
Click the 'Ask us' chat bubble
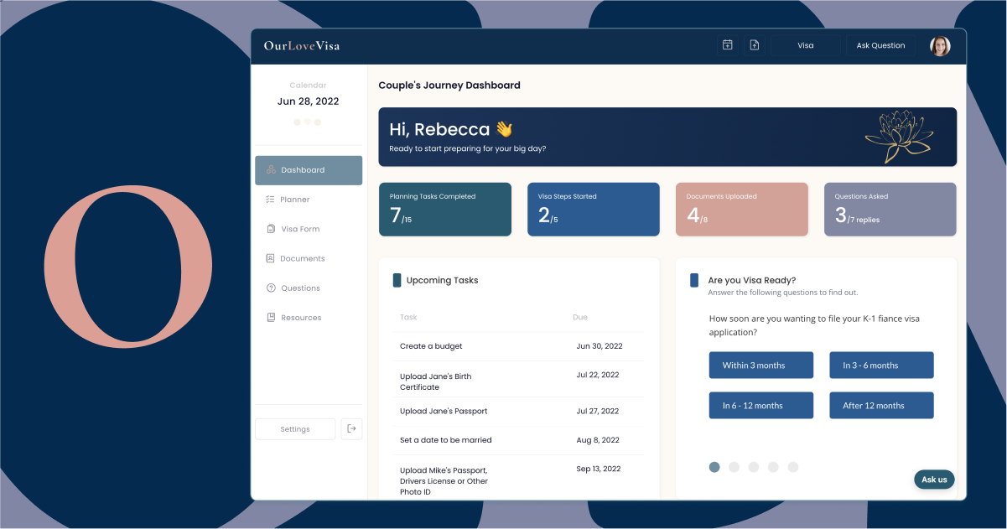tap(934, 480)
